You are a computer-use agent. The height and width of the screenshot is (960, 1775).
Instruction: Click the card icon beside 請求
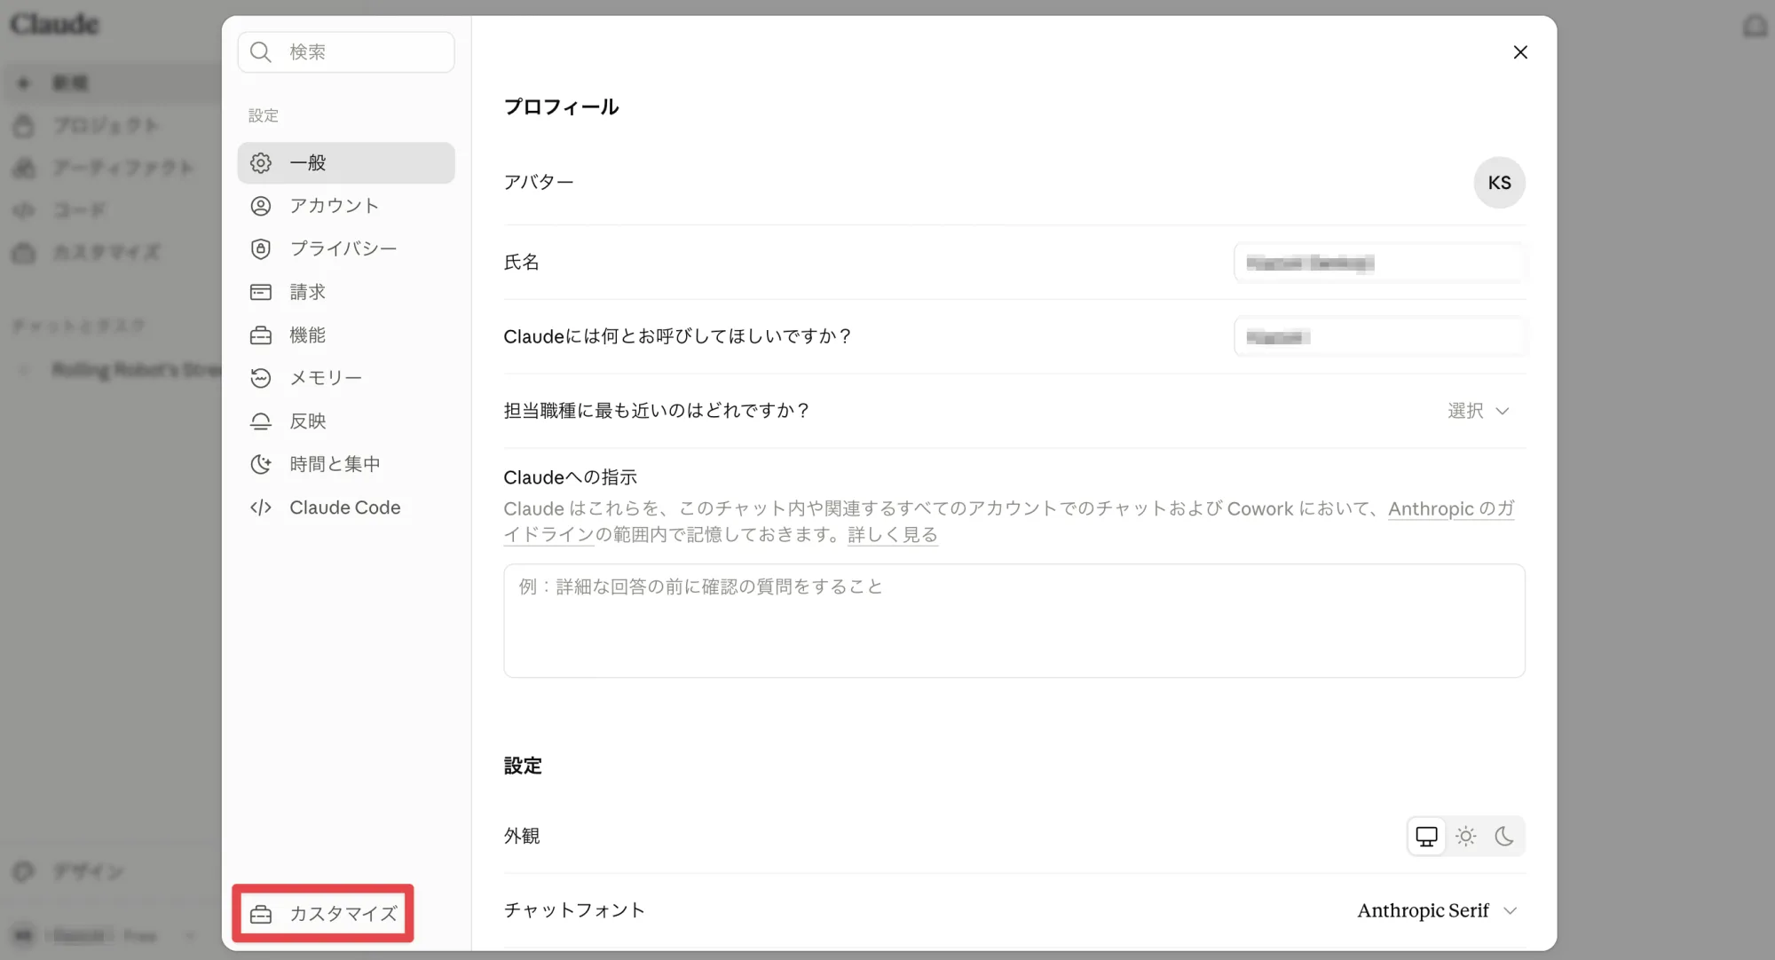coord(261,292)
